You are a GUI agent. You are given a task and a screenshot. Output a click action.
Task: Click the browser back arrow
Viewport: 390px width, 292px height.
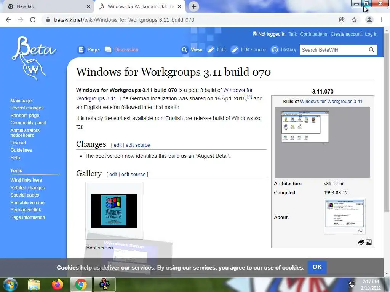8,20
